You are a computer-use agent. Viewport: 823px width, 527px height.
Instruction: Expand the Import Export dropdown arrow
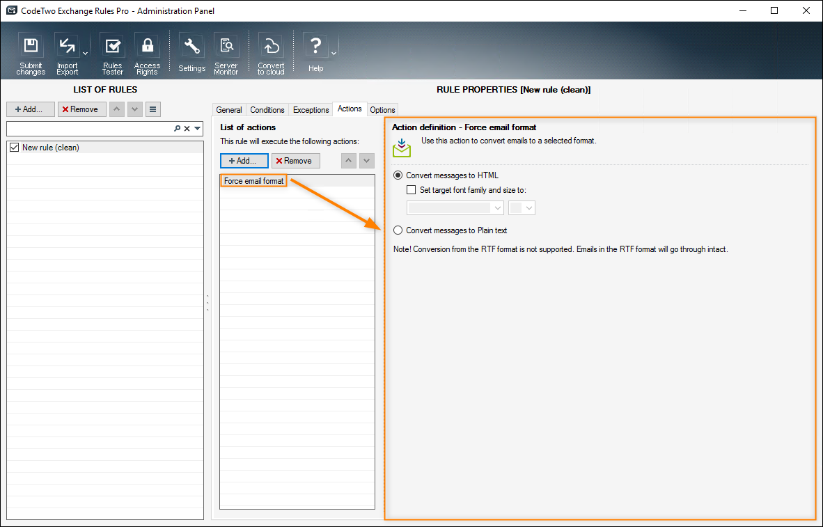click(x=85, y=54)
